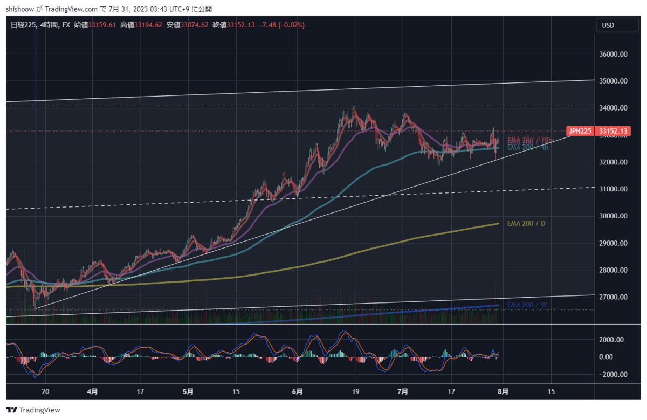The height and width of the screenshot is (420, 647).
Task: Click the 5月 time axis label
Action: point(188,391)
